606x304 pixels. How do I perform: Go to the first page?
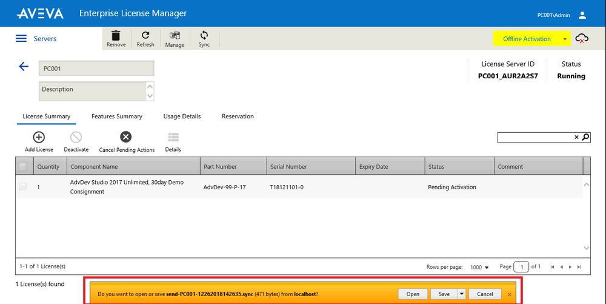coord(552,267)
